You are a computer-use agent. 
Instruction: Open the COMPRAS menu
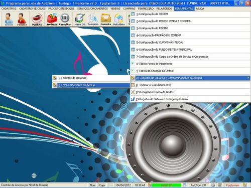pos(129,9)
